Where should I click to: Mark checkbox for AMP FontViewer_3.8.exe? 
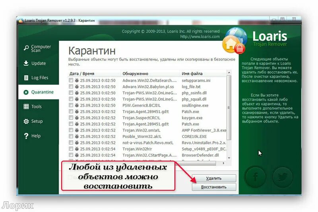point(71,130)
